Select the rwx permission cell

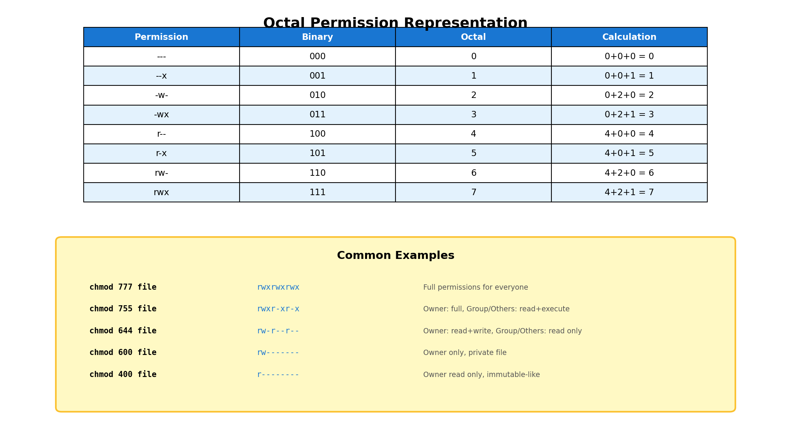[161, 192]
